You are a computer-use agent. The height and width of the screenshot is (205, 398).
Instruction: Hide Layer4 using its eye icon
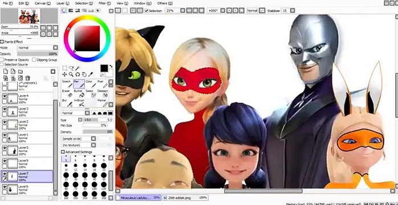(x=5, y=96)
